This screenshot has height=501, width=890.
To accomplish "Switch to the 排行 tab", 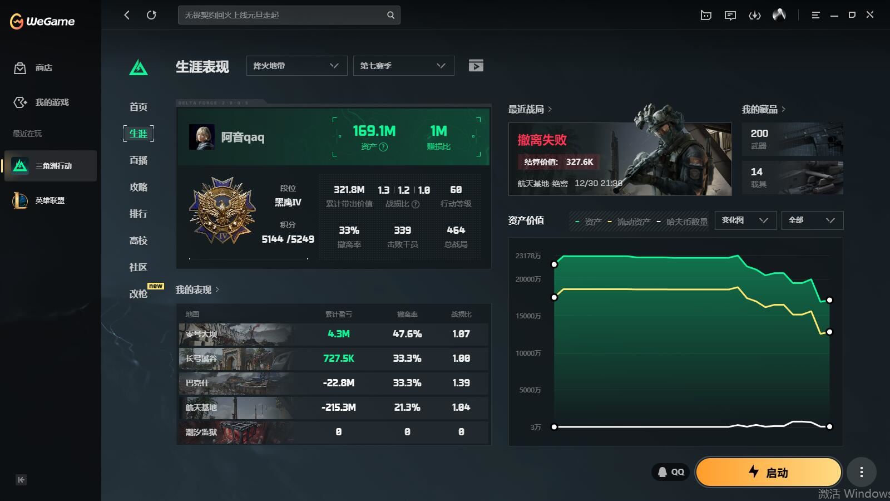I will [139, 214].
